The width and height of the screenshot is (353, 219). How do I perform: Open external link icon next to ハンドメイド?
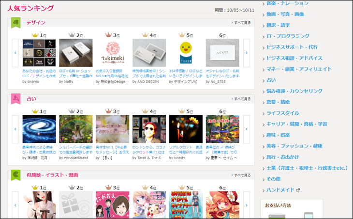(x=298, y=190)
